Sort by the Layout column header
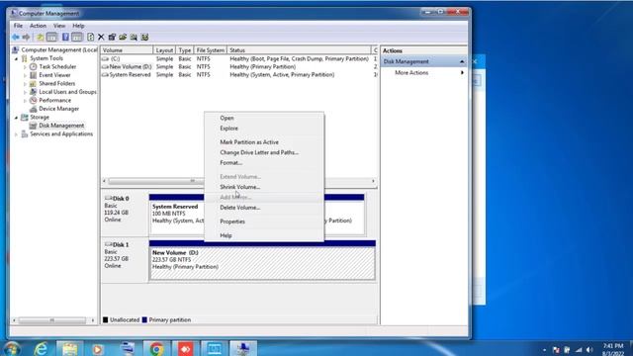 tap(164, 50)
